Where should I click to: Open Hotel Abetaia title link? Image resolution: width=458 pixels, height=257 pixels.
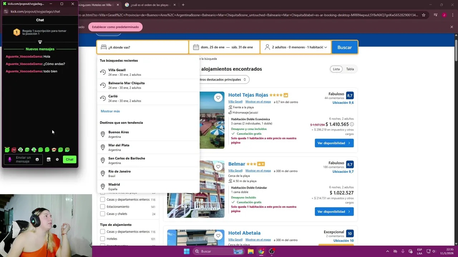click(x=244, y=233)
